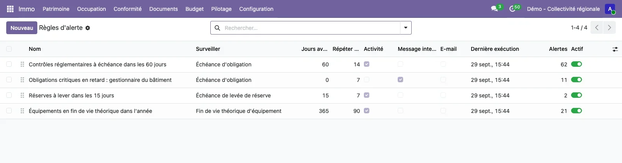Click the gear icon beside Règles d'alerte
Screen dimensions: 622x163
[88, 28]
